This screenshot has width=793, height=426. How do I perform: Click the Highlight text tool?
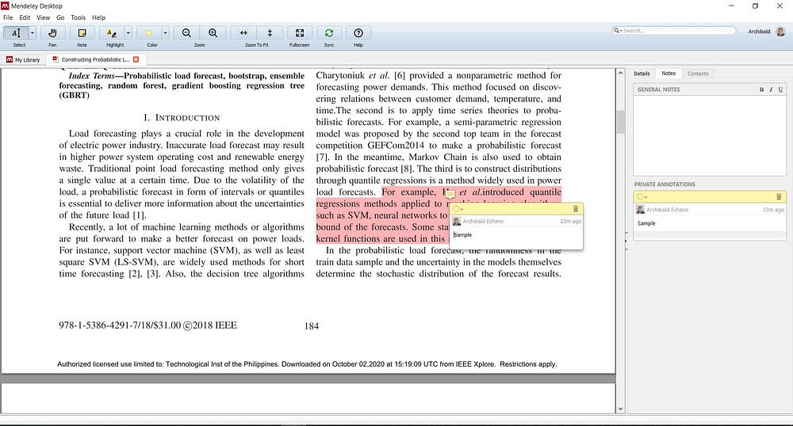[x=110, y=33]
